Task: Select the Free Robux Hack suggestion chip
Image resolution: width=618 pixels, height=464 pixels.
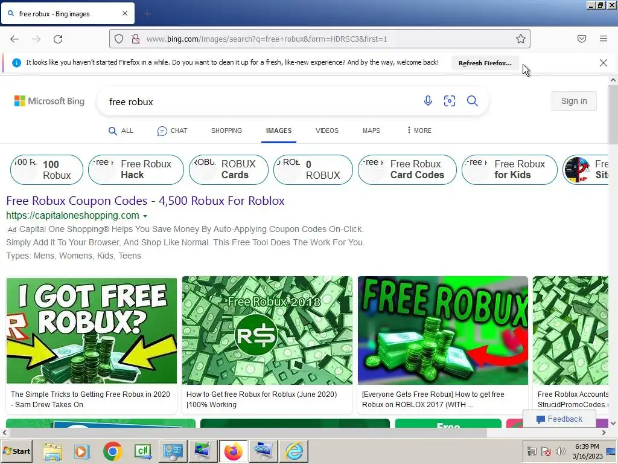Action: (136, 170)
